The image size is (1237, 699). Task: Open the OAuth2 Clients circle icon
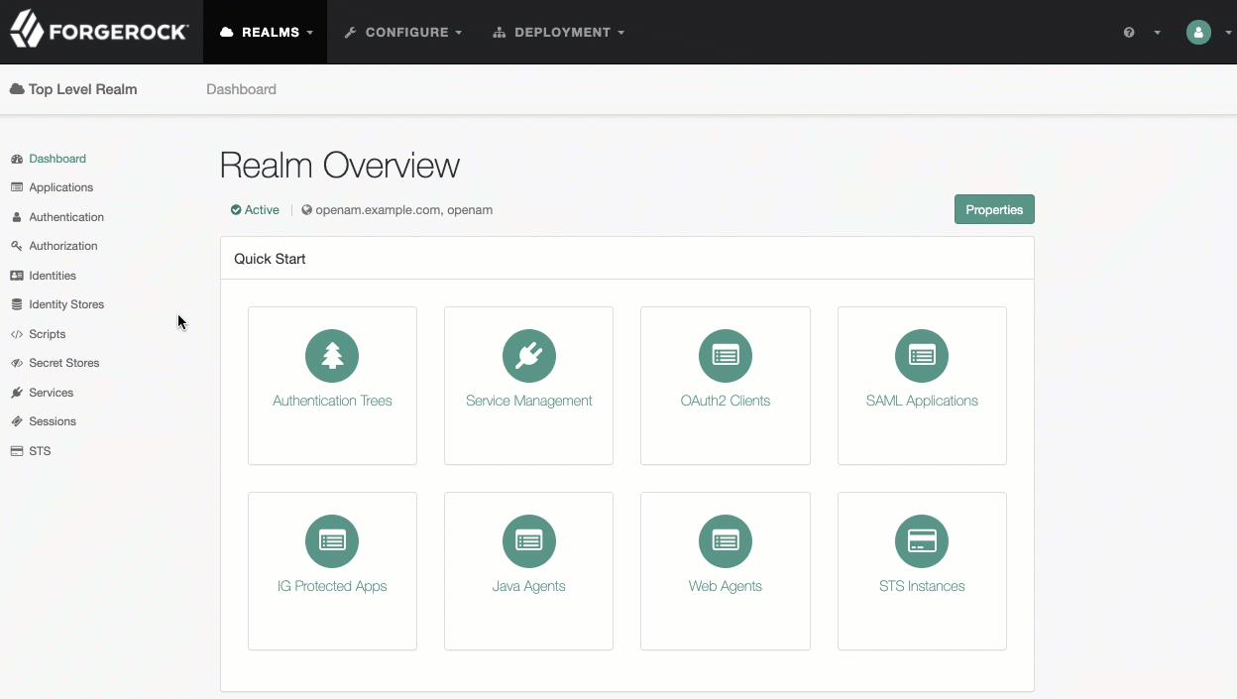(x=726, y=356)
